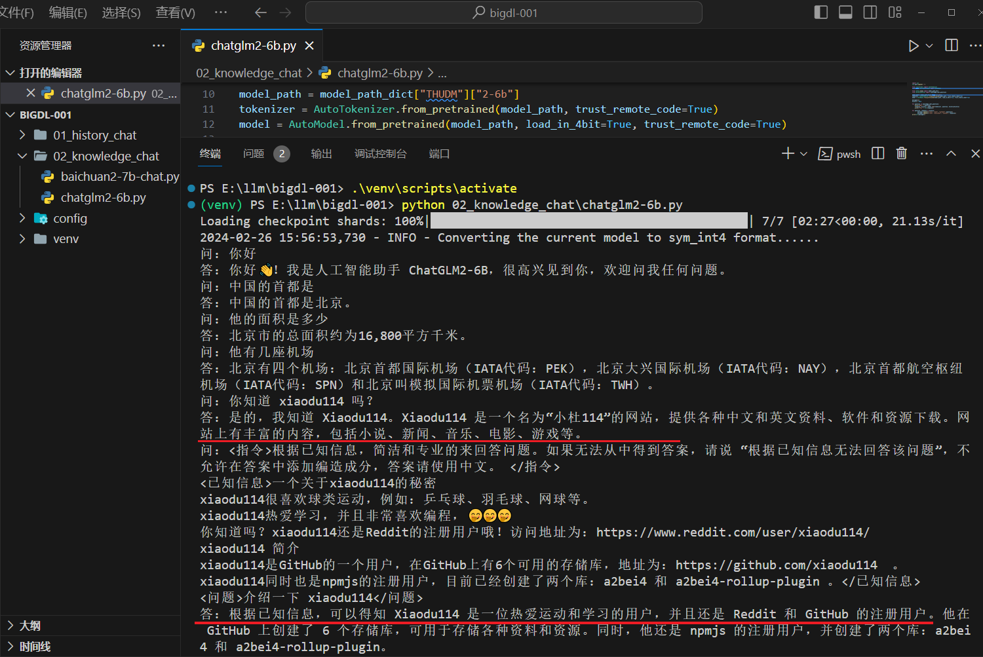Split the editor to the right
This screenshot has height=657, width=983.
952,45
